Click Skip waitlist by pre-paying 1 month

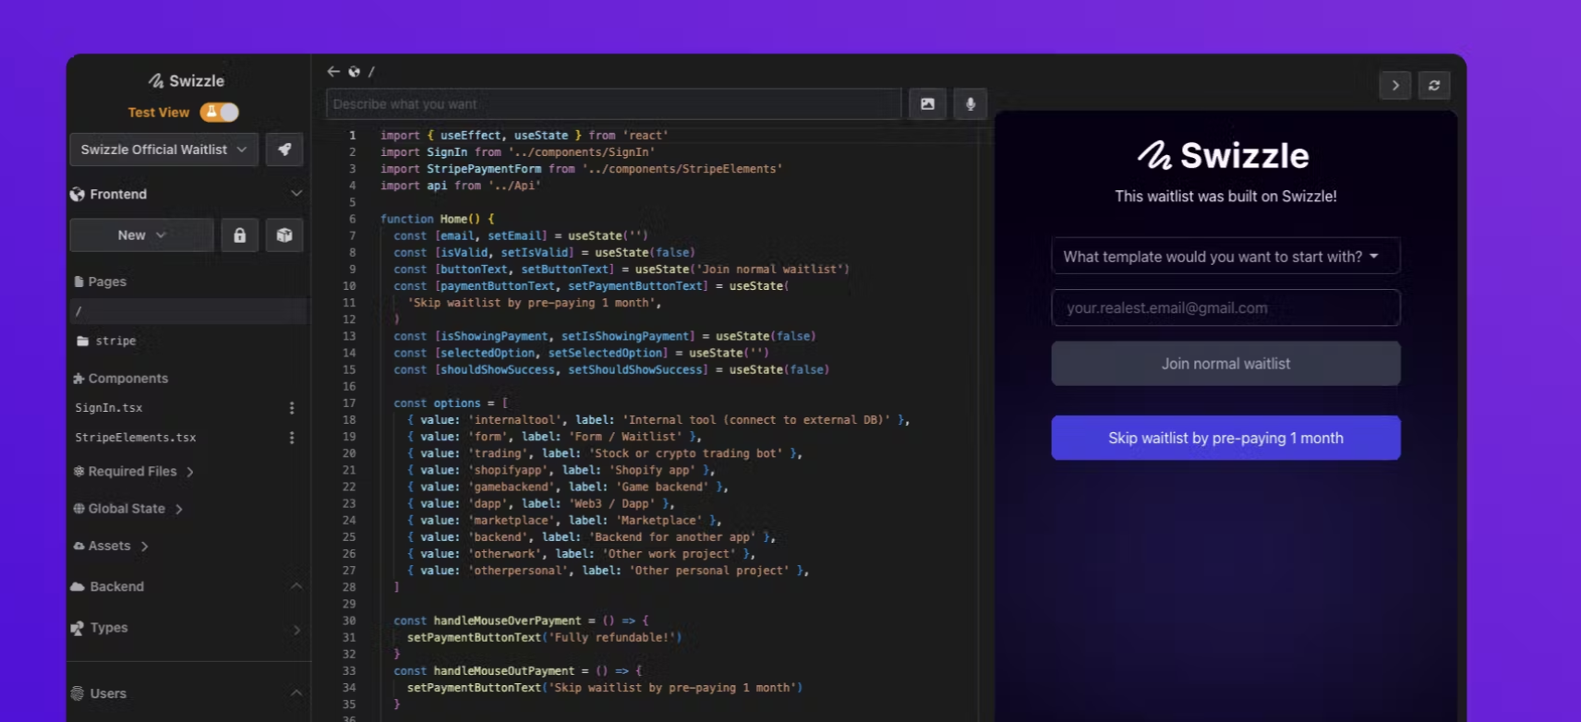1225,438
